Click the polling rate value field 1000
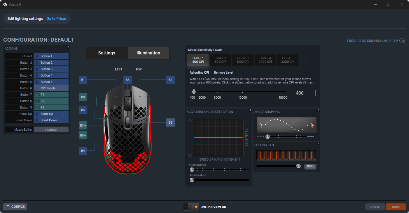 point(310,166)
